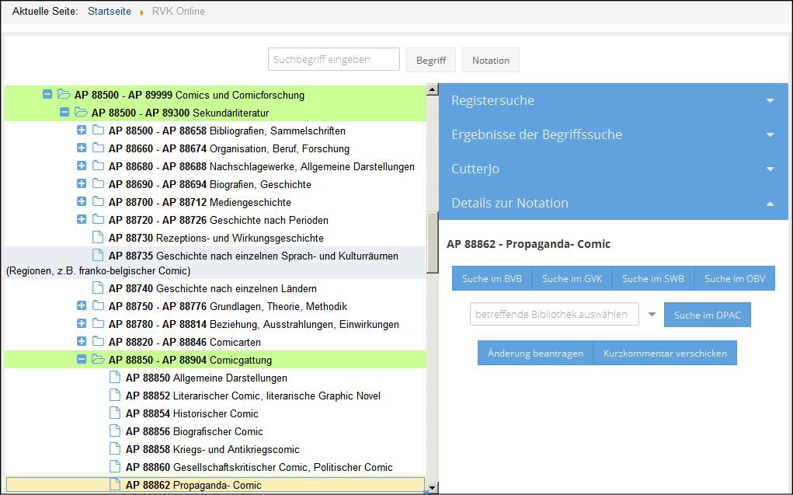Screen dimensions: 793x495
Task: Select AP 88858 Kriegs- und Antikriegscomic
Action: [x=212, y=449]
